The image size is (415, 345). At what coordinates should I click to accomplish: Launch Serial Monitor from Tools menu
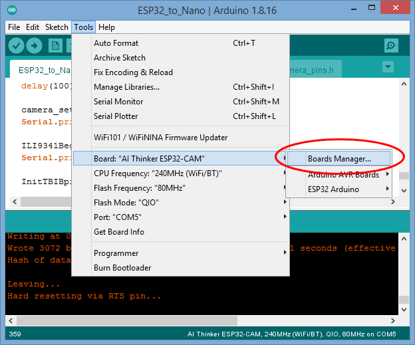180,102
